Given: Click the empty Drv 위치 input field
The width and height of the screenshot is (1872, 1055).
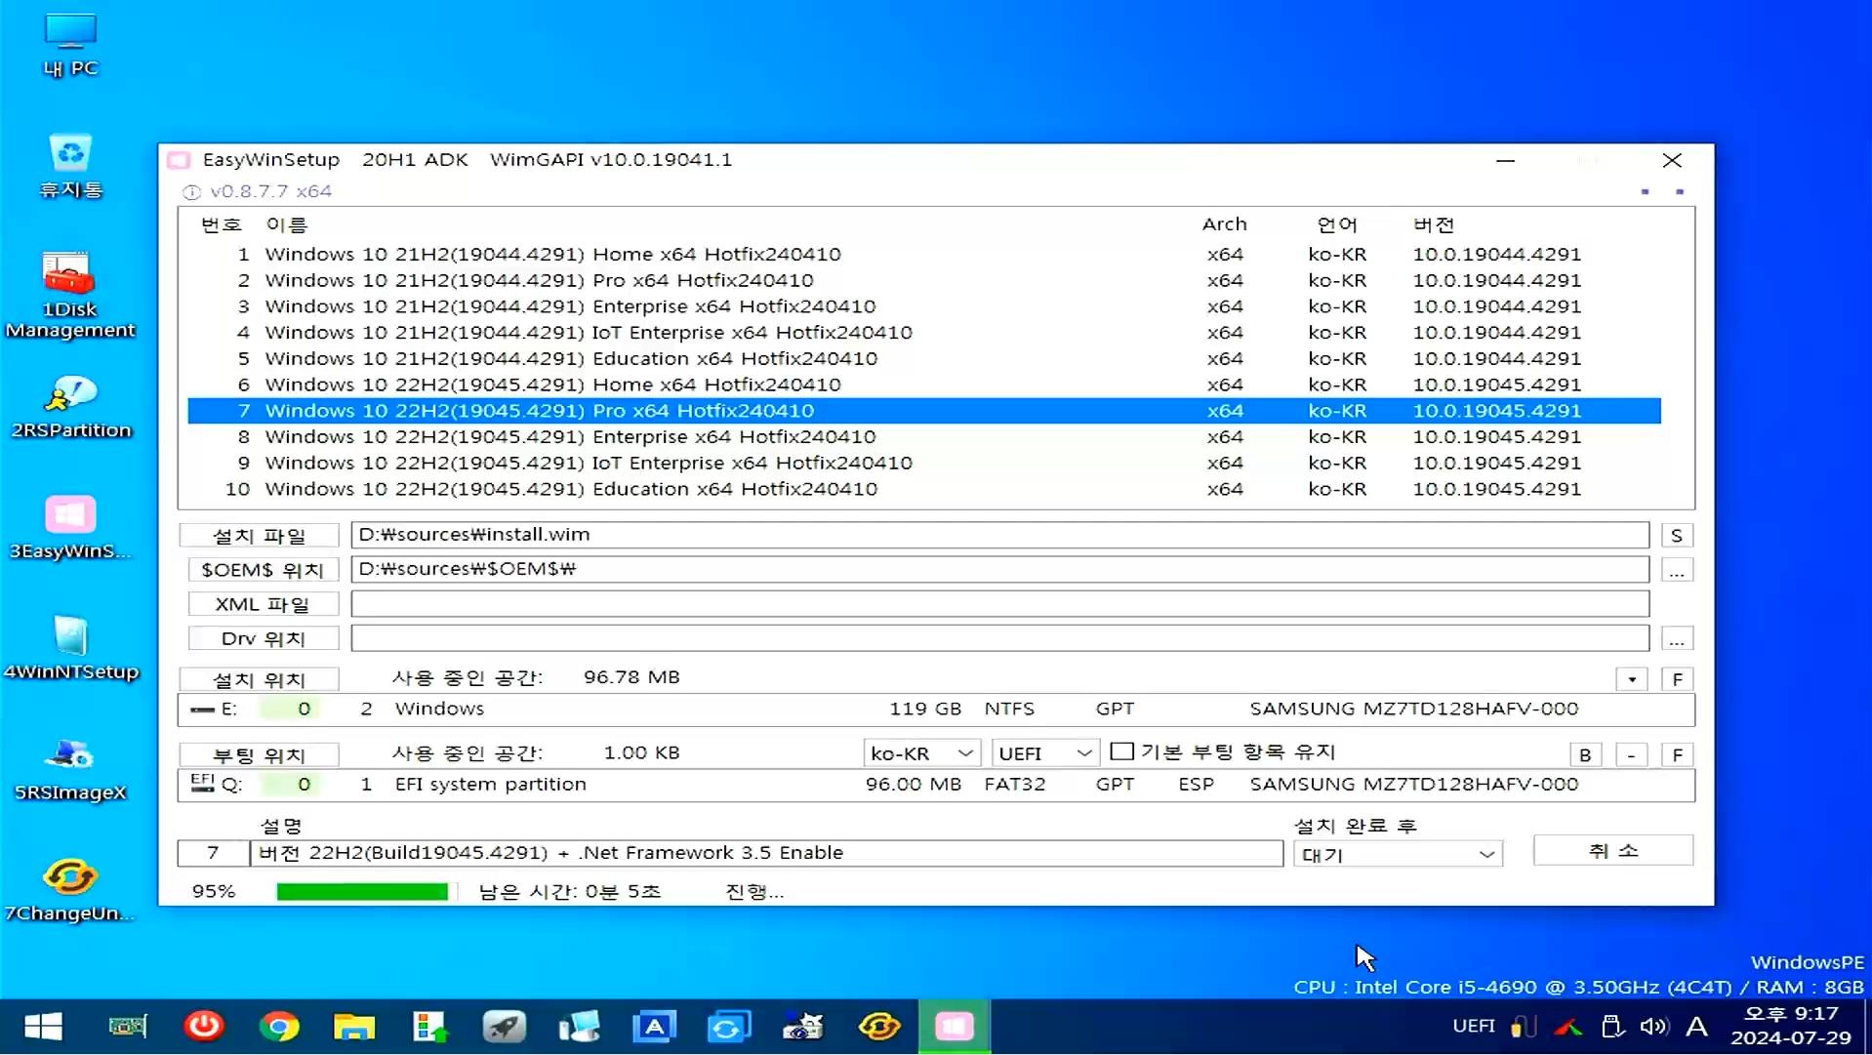Looking at the screenshot, I should pos(999,638).
